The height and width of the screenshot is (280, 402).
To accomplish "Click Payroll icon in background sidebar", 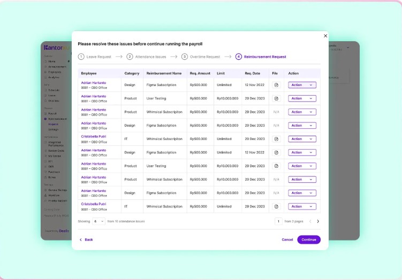I will pos(45,113).
